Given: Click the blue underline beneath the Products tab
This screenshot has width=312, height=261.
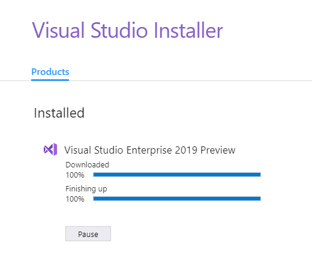Looking at the screenshot, I should tap(50, 80).
